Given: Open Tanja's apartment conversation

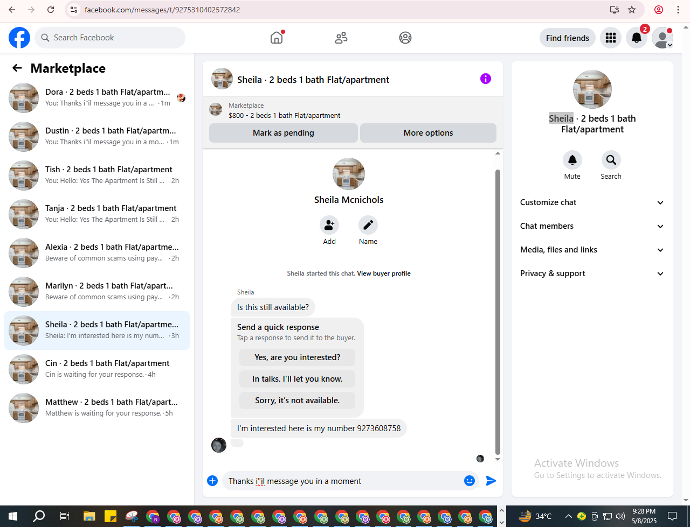Looking at the screenshot, I should 97,214.
